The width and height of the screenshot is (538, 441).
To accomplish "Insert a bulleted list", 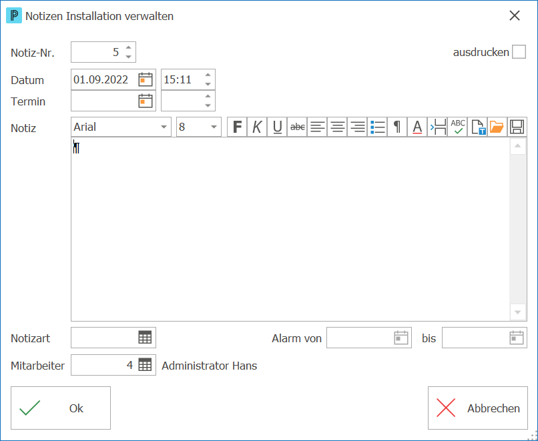I will pos(377,127).
